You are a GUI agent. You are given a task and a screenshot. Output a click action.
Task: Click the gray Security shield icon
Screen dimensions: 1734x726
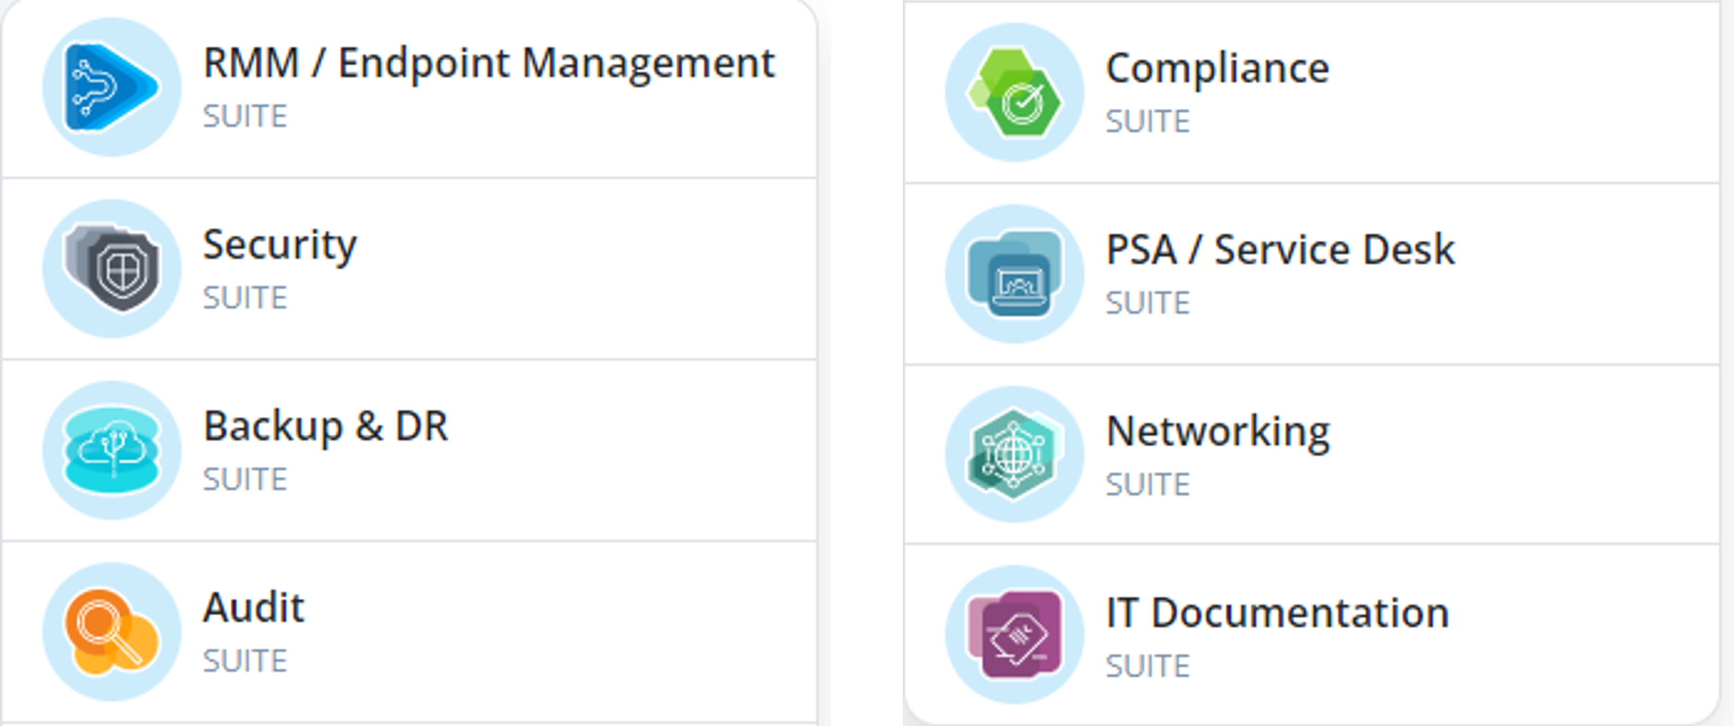tap(111, 268)
